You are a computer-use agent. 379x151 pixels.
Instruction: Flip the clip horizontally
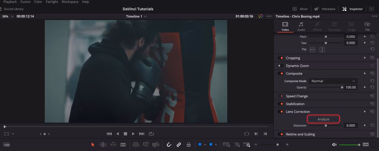312,49
